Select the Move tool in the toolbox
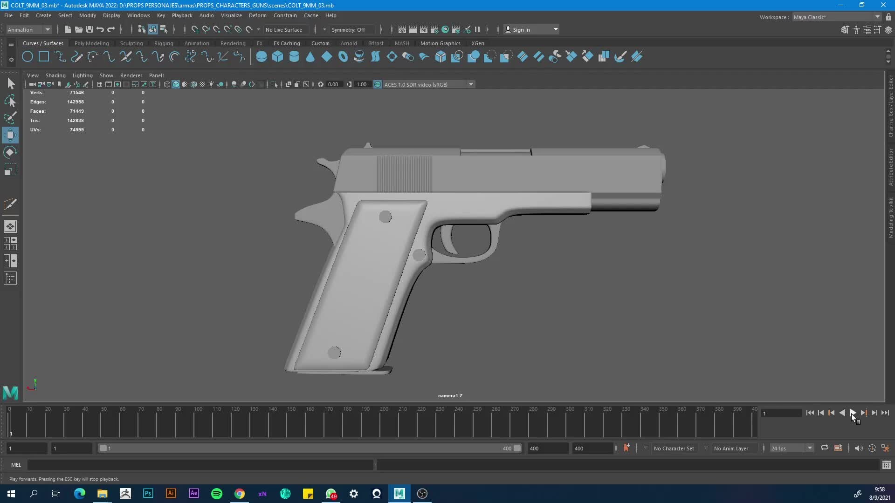Viewport: 895px width, 503px height. pos(10,135)
